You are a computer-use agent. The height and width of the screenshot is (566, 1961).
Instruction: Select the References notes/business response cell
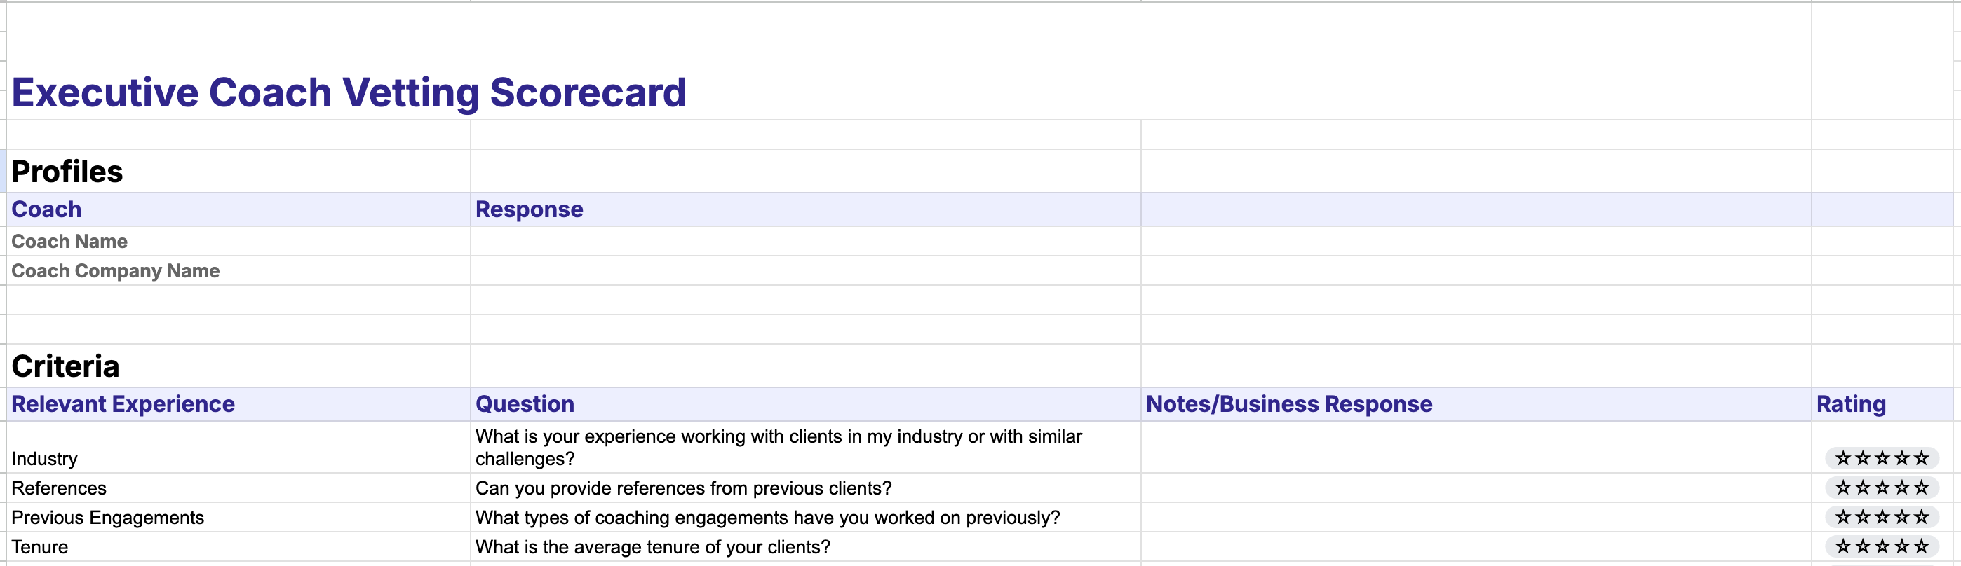click(x=1474, y=488)
